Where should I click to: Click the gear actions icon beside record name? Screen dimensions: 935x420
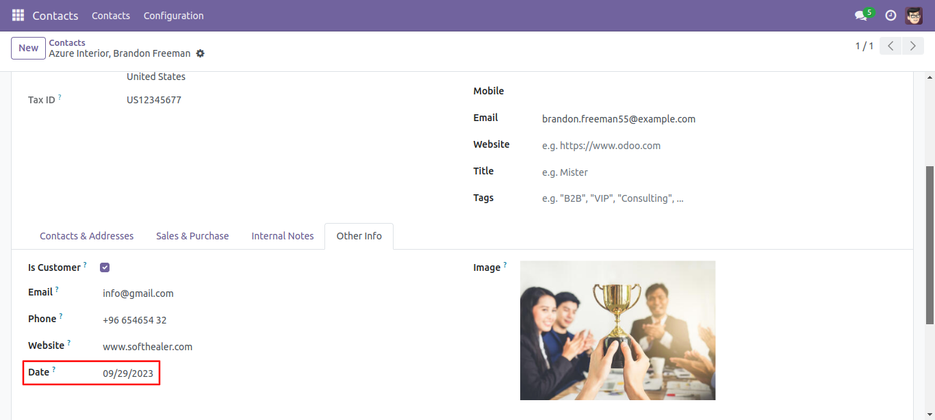pos(200,53)
